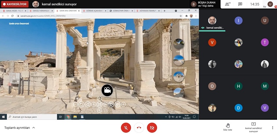This screenshot has height=134, width=277.
Task: Open the three-dot more options menu
Action: coord(272,128)
